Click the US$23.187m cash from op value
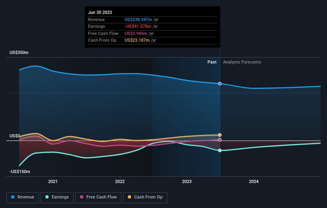This screenshot has width=327, height=208. click(137, 40)
